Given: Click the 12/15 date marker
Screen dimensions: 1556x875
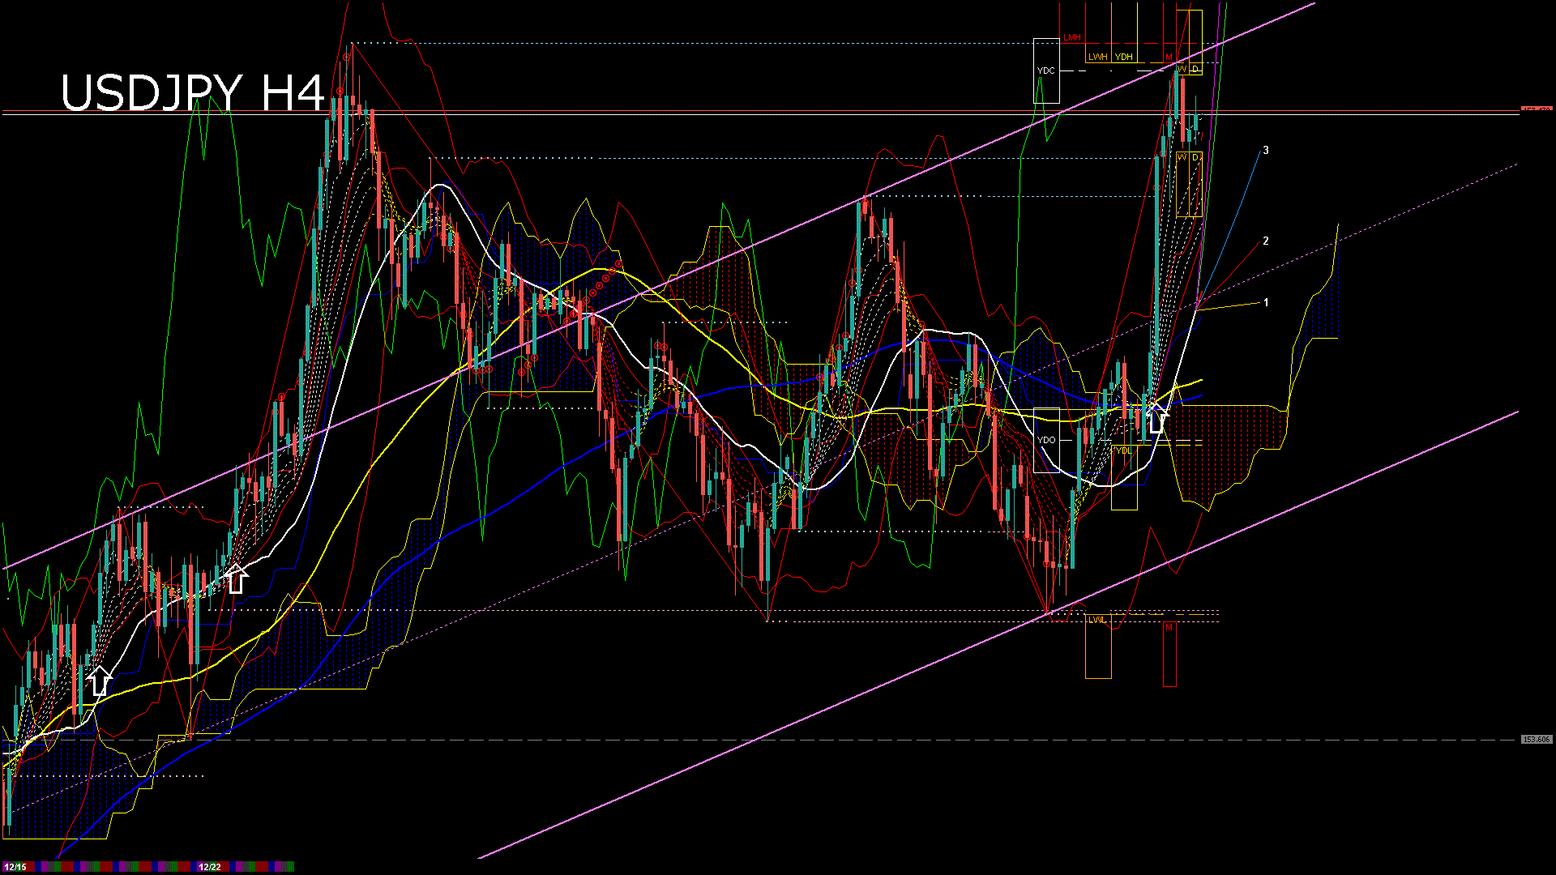Looking at the screenshot, I should tap(15, 867).
